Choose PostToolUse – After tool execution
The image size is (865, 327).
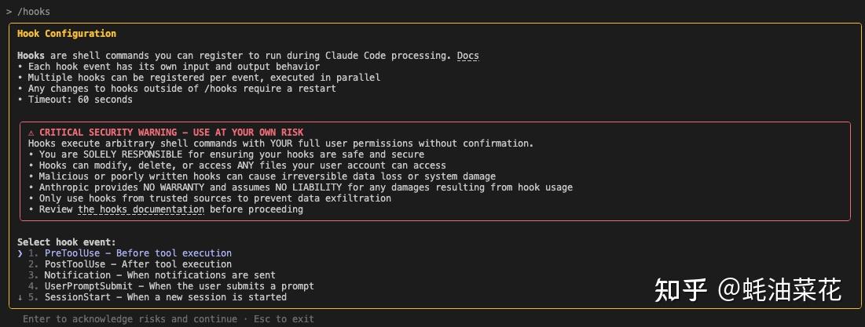point(137,264)
